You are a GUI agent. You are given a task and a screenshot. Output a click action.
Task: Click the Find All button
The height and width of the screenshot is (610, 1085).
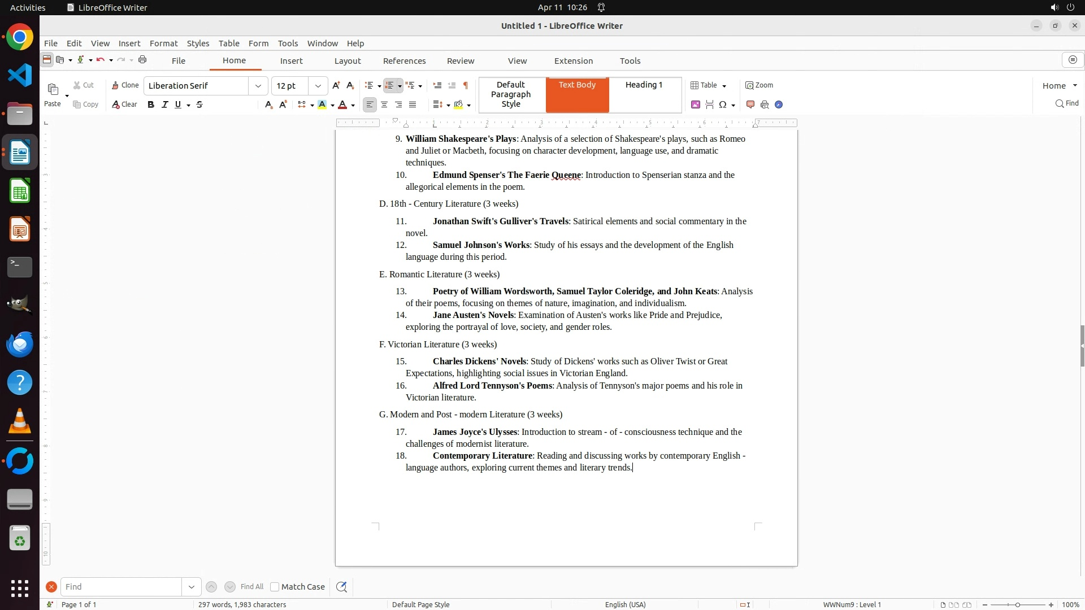pyautogui.click(x=251, y=587)
